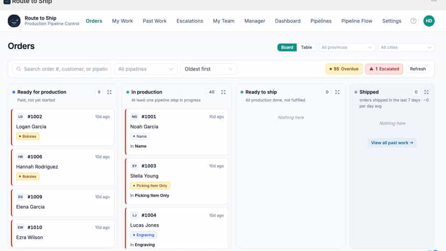446x251 pixels.
Task: Open the All provinces dropdown
Action: (346, 47)
